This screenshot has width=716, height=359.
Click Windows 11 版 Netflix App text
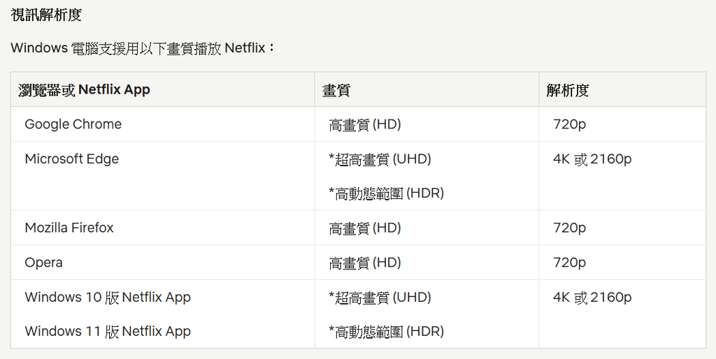(108, 331)
